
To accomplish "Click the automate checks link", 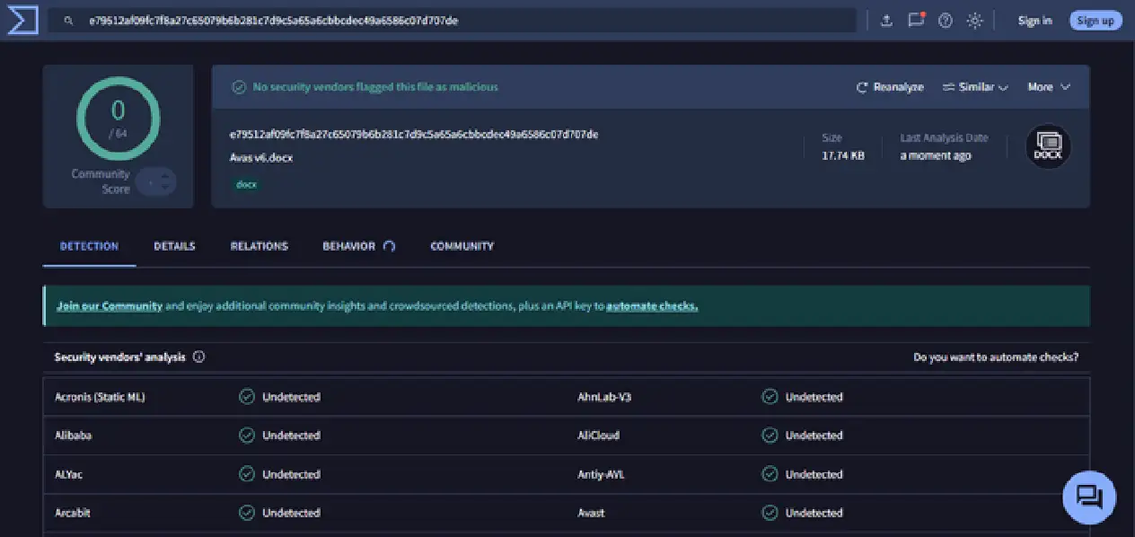I will coord(652,306).
